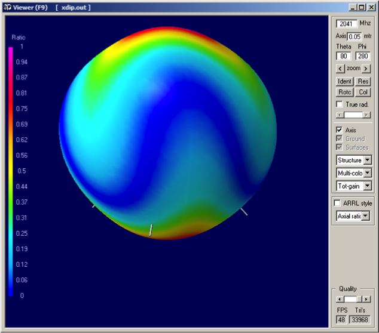The height and width of the screenshot is (333, 379).
Task: Click the frequency Mhz input field
Action: click(x=347, y=24)
